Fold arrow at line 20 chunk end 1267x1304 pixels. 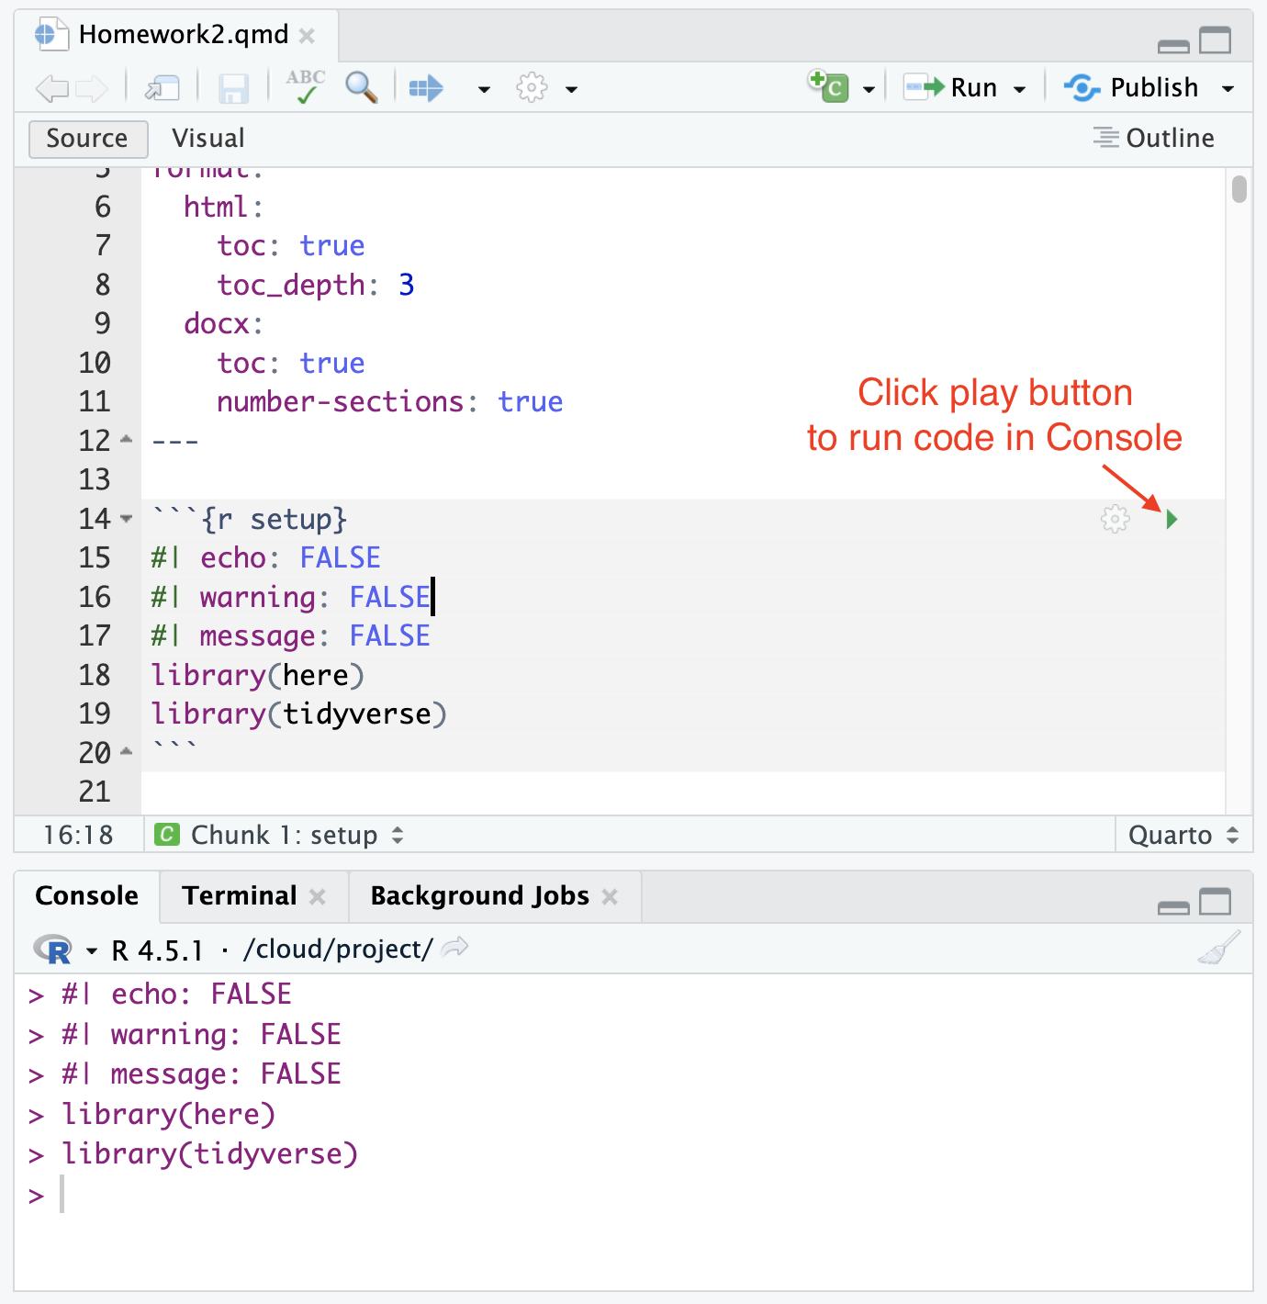[127, 752]
